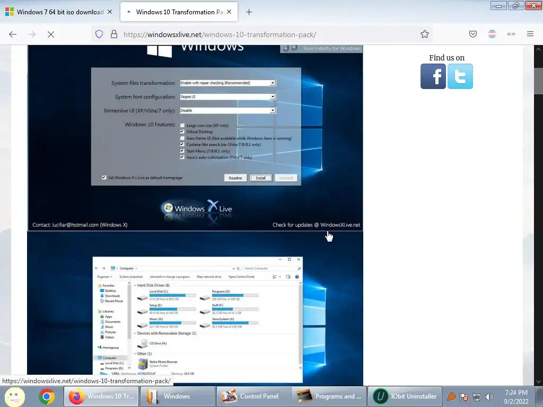Click the Readme button in installer screenshot
The height and width of the screenshot is (407, 543).
[x=235, y=178]
